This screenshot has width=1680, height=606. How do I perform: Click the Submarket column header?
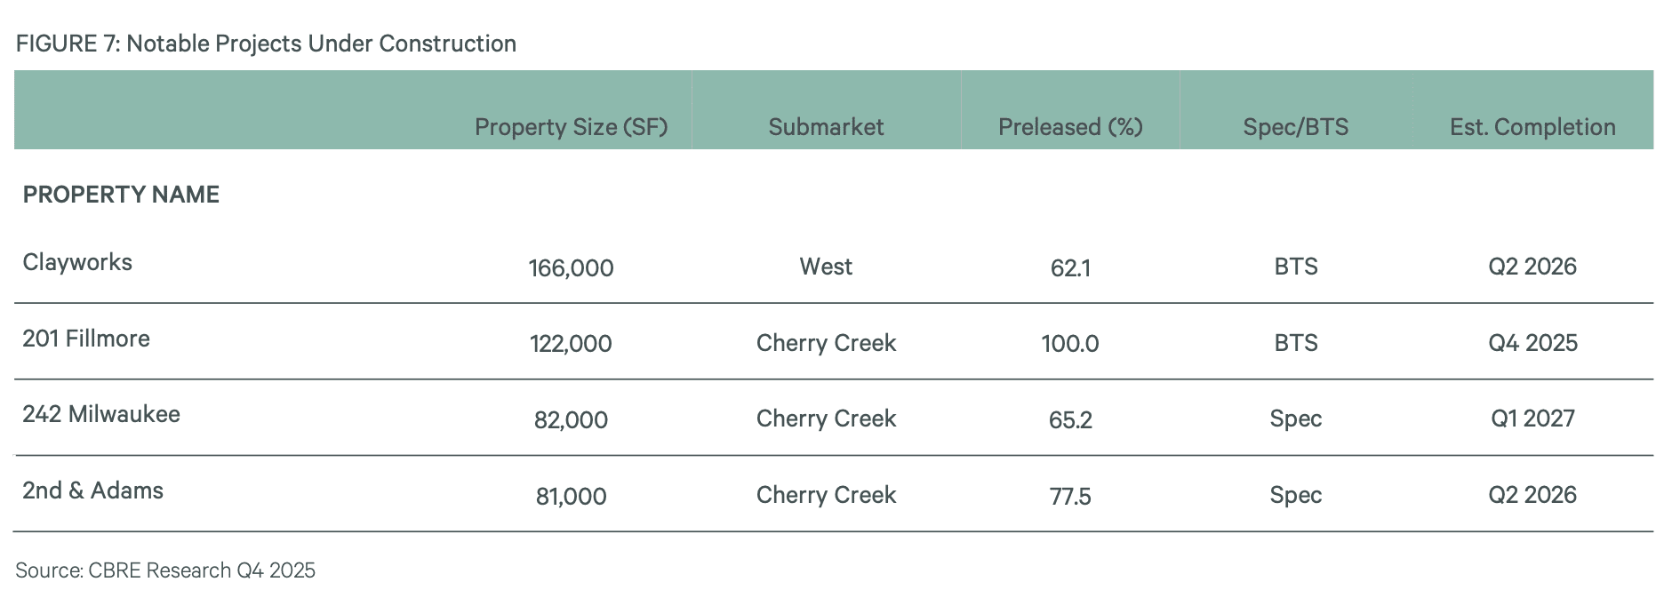click(x=826, y=127)
